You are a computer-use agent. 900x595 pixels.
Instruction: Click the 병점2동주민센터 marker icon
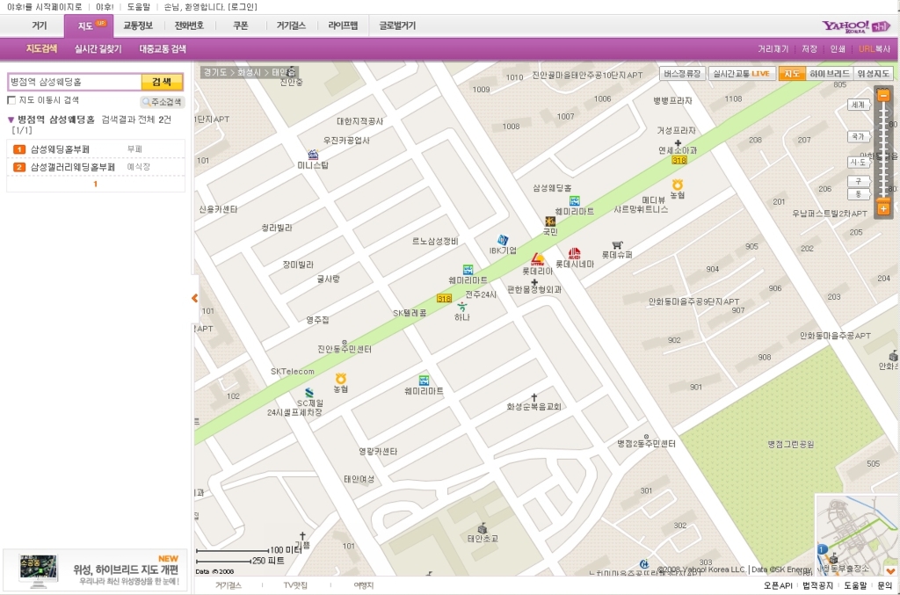click(646, 437)
